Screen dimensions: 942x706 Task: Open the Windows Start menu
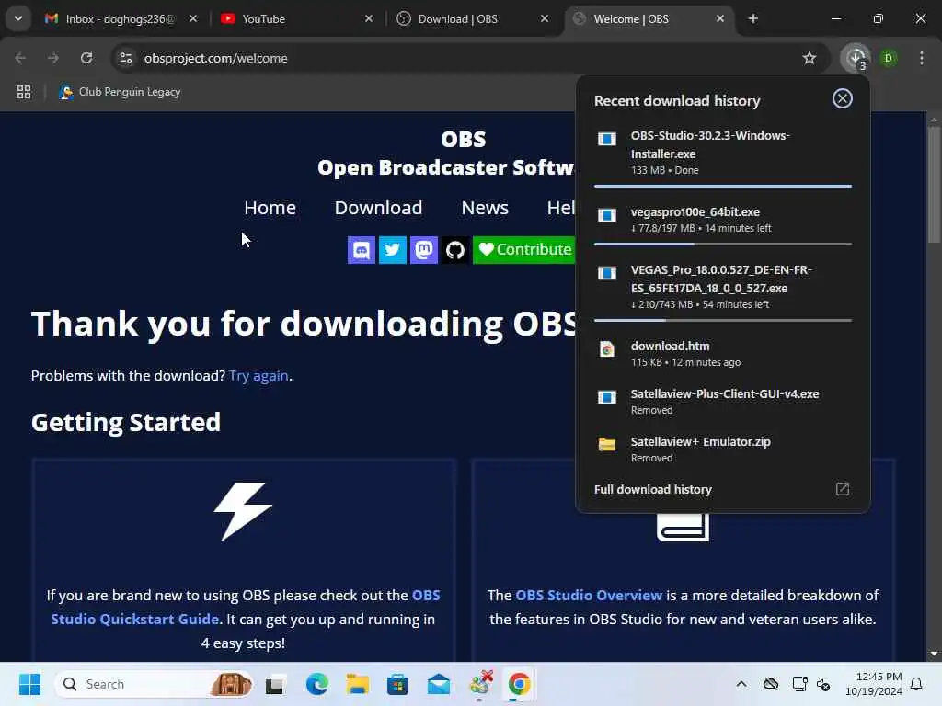(29, 684)
